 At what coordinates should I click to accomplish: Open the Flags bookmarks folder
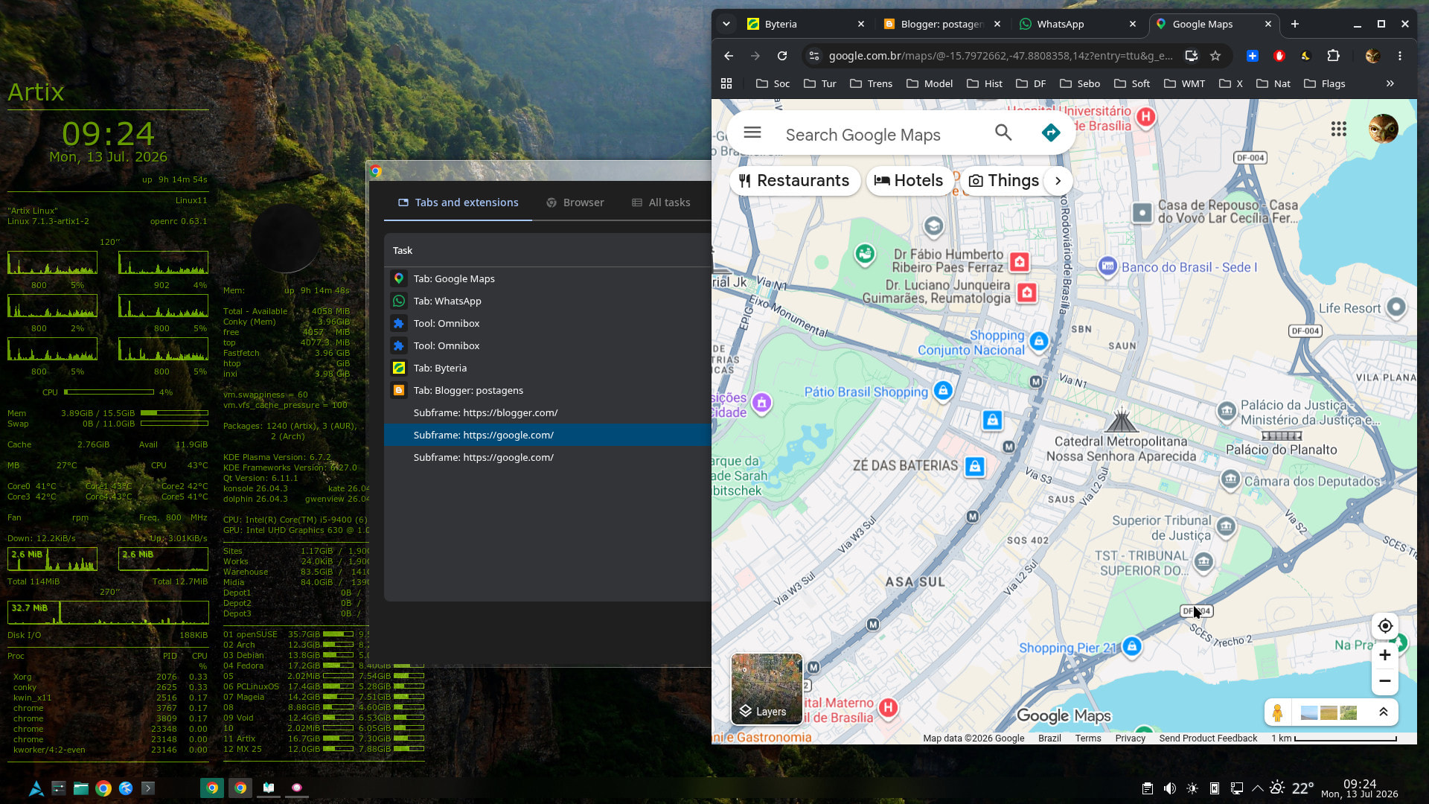click(1325, 83)
